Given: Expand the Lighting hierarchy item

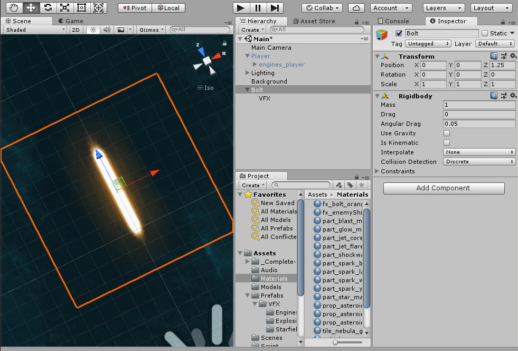Looking at the screenshot, I should tap(247, 73).
